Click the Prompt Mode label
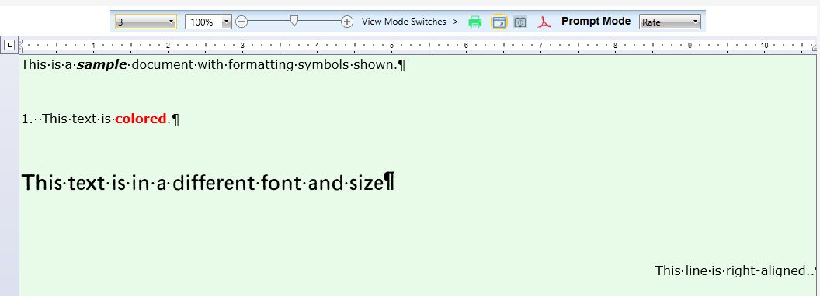This screenshot has width=820, height=296. (596, 22)
